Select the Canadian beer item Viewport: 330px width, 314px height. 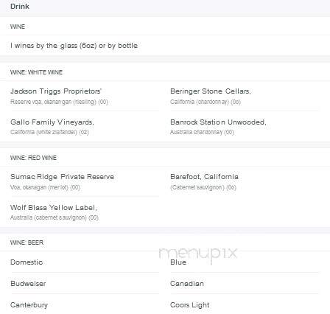pyautogui.click(x=187, y=284)
